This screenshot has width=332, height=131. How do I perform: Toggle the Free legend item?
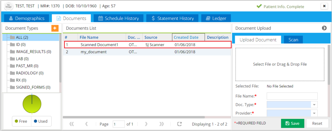click(22, 121)
